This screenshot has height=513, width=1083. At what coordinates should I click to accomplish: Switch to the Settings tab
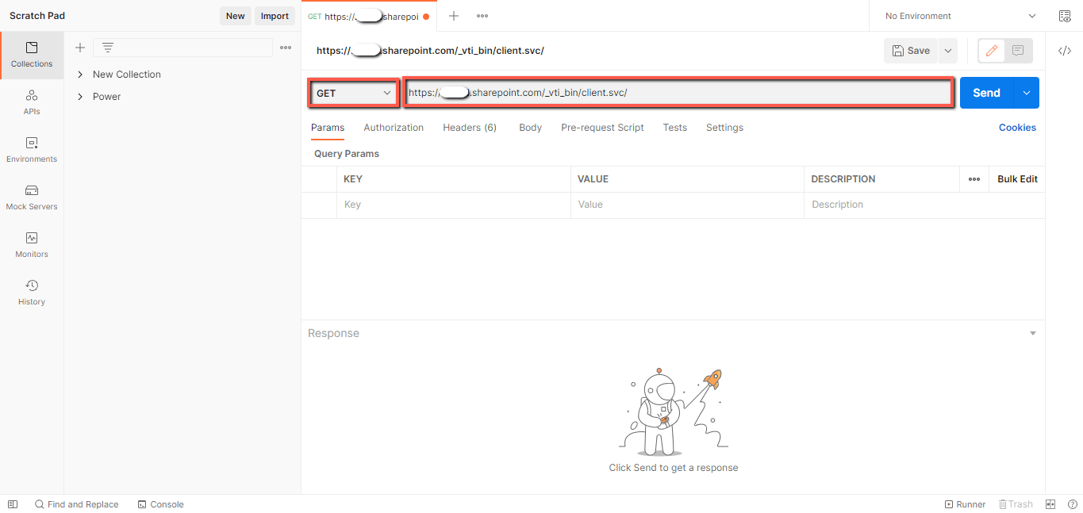[x=724, y=128]
